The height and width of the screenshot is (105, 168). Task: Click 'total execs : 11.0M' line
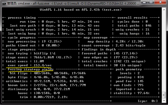click(x=25, y=61)
